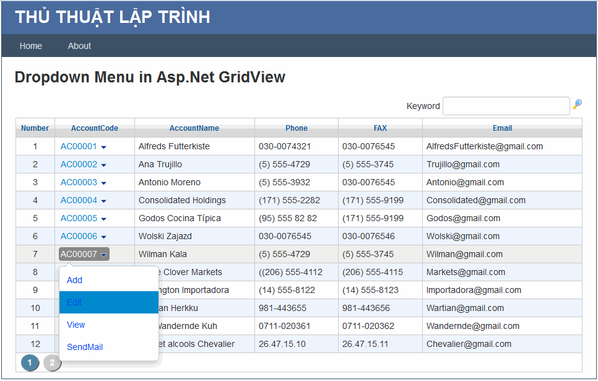Open the AC00004 dropdown menu
The width and height of the screenshot is (598, 381).
coord(103,200)
